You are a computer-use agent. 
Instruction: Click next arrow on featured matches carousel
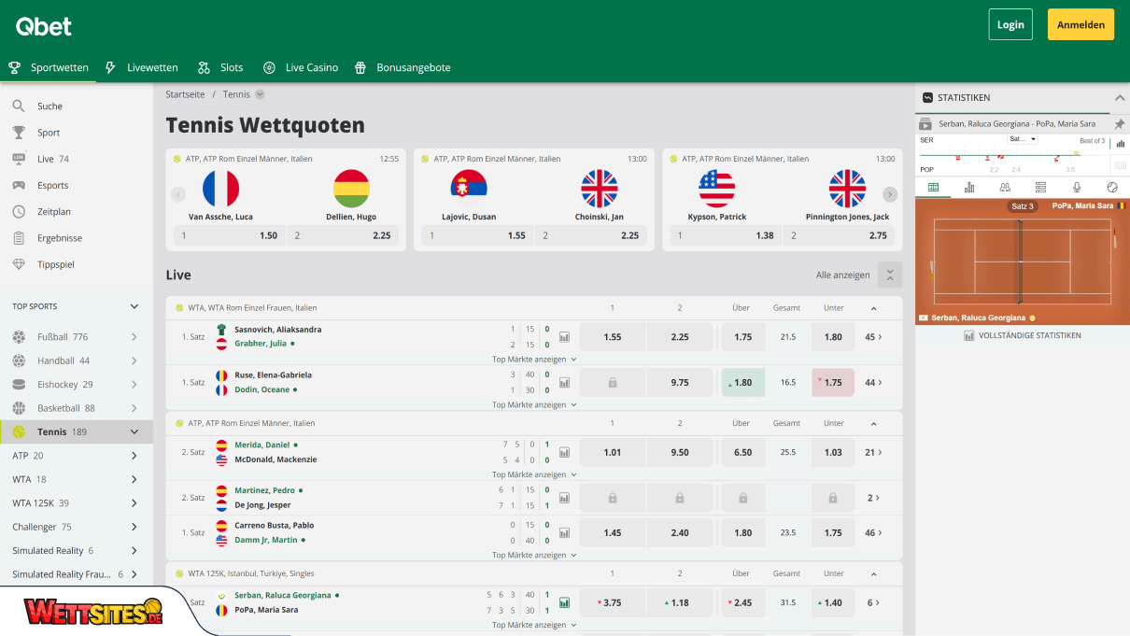pos(890,194)
